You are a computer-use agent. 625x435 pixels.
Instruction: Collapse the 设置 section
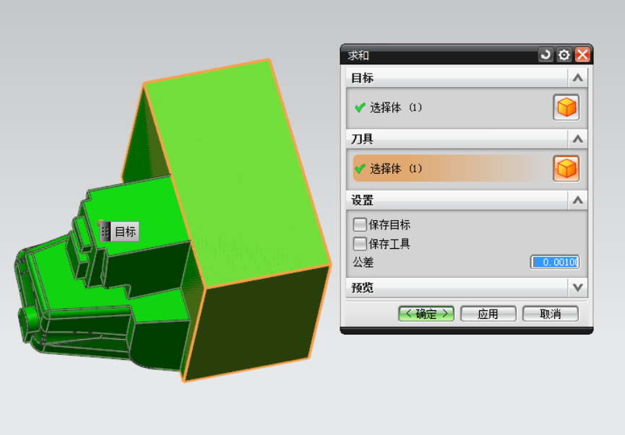(577, 201)
